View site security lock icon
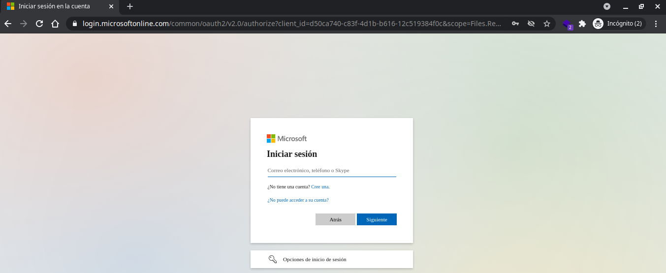The image size is (666, 273). pos(75,24)
